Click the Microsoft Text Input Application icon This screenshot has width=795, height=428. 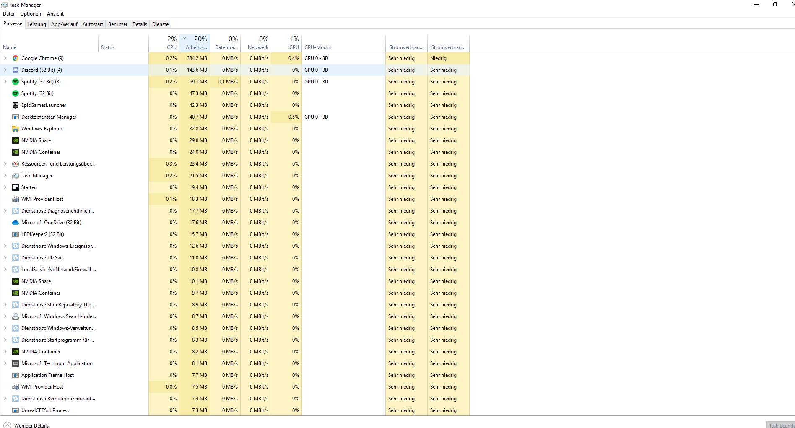coord(16,363)
